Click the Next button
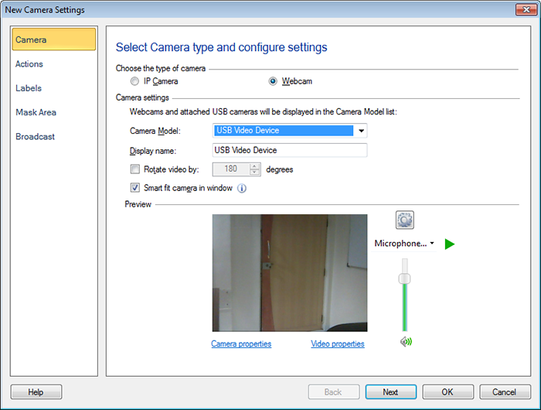Image resolution: width=541 pixels, height=410 pixels. tap(390, 392)
